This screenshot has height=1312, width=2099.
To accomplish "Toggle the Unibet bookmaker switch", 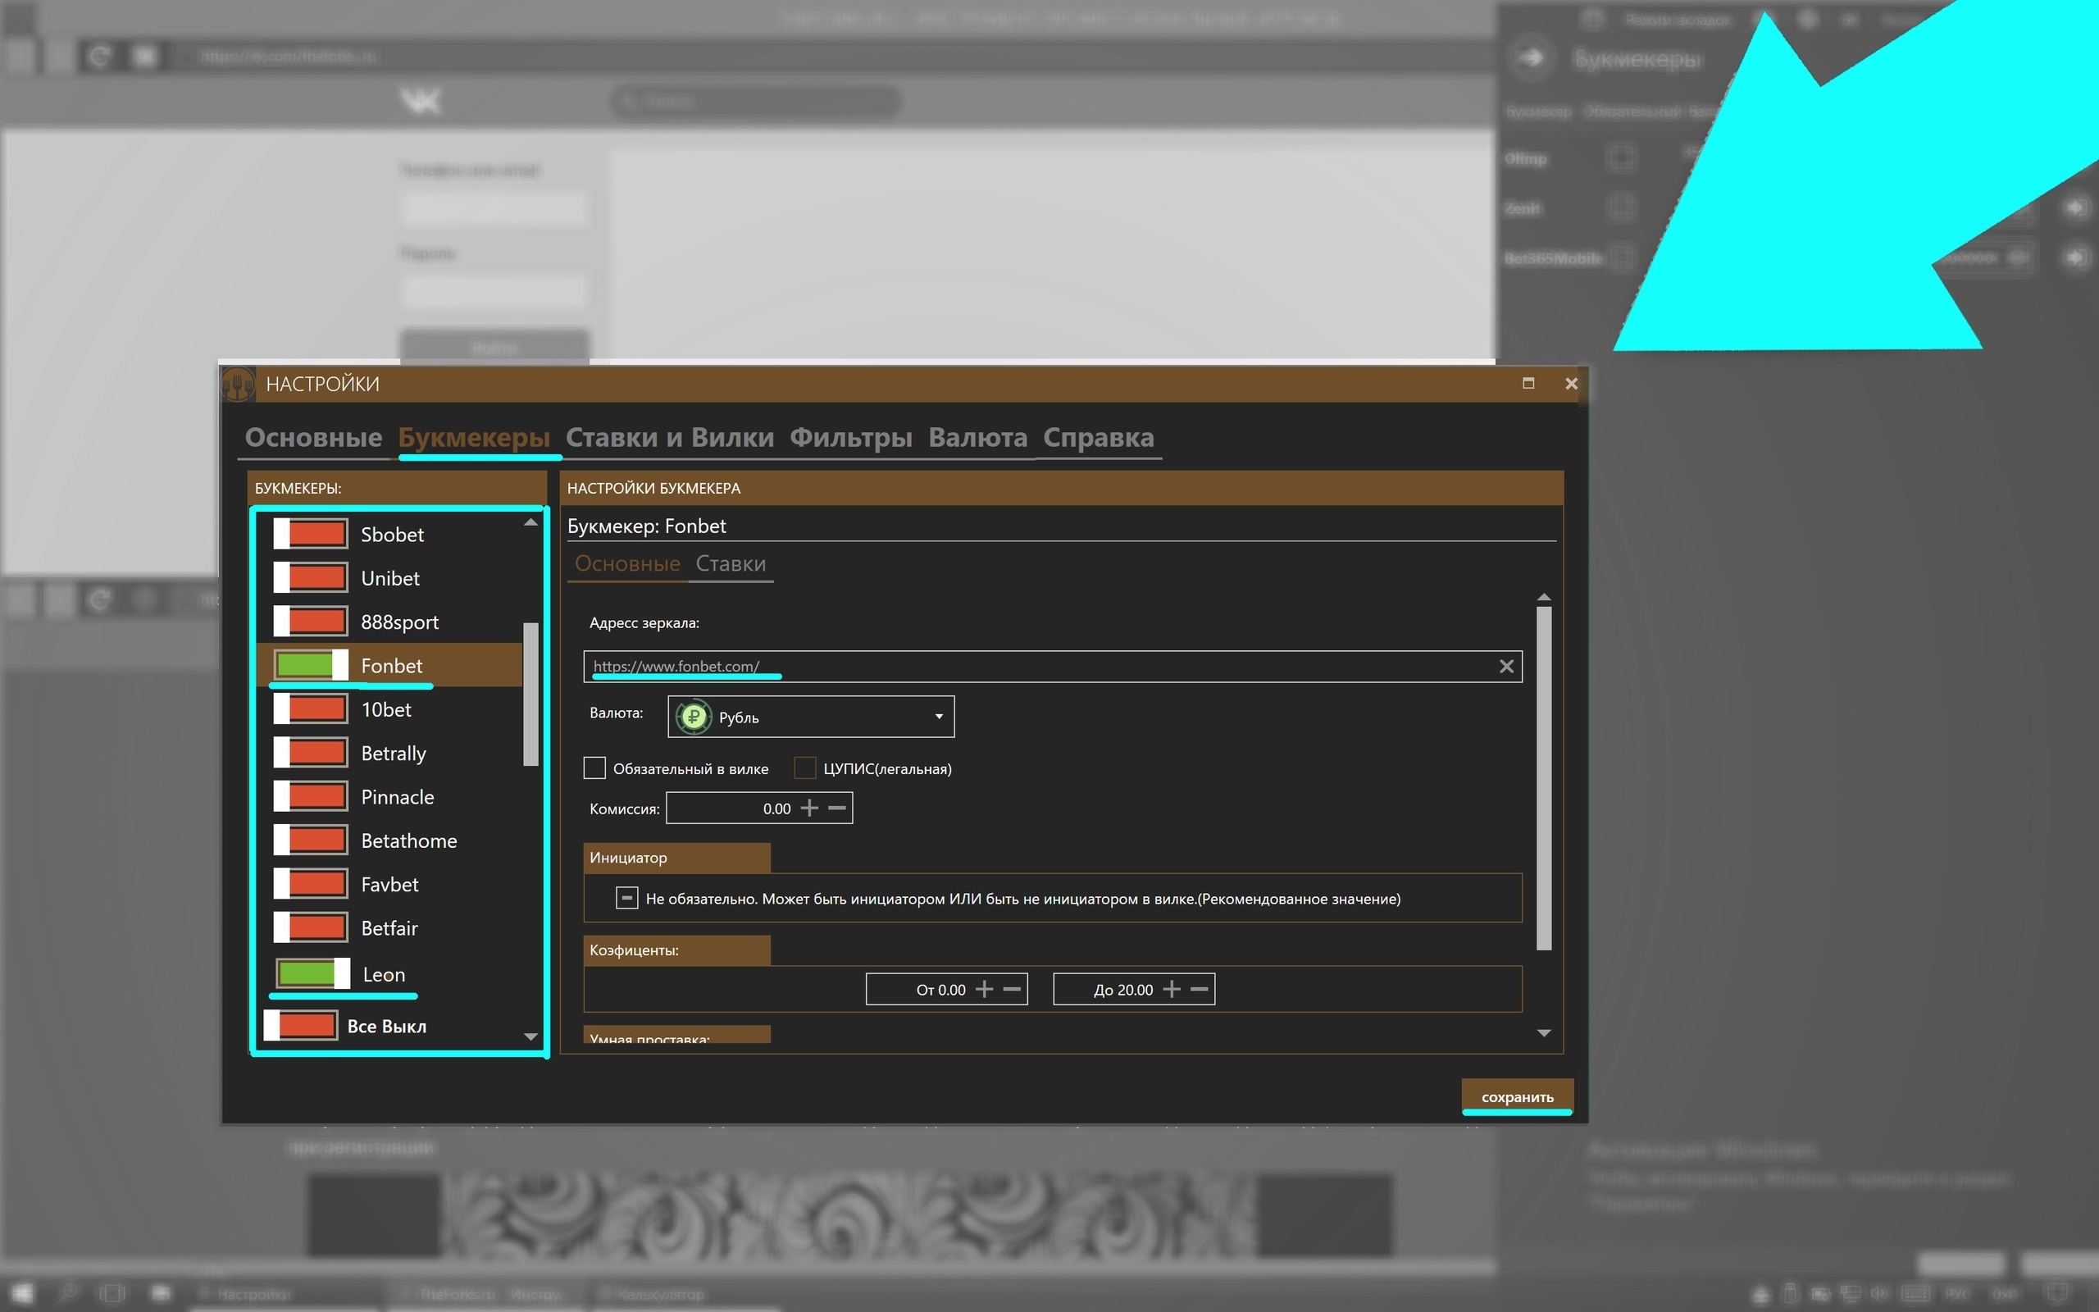I will [311, 577].
